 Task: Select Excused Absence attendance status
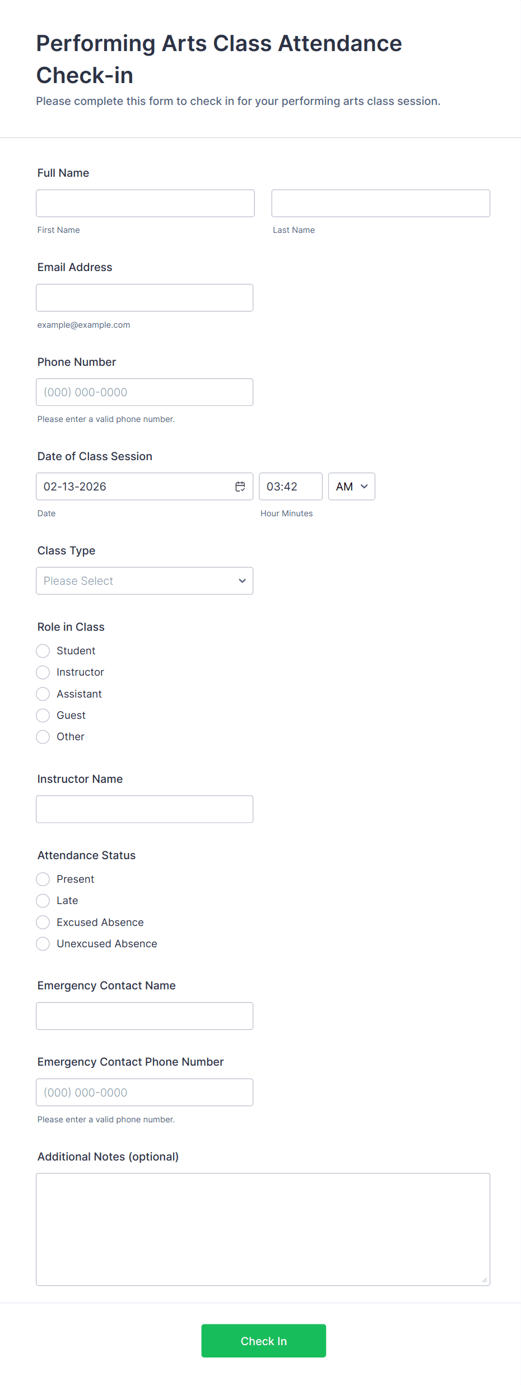tap(43, 923)
